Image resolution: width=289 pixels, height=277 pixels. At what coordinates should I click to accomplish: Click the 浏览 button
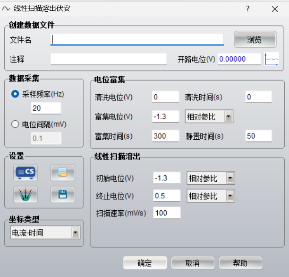tap(255, 39)
